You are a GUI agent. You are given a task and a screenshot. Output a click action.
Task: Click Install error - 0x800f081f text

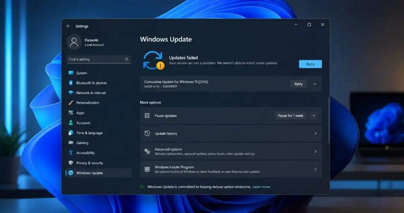pyautogui.click(x=161, y=86)
